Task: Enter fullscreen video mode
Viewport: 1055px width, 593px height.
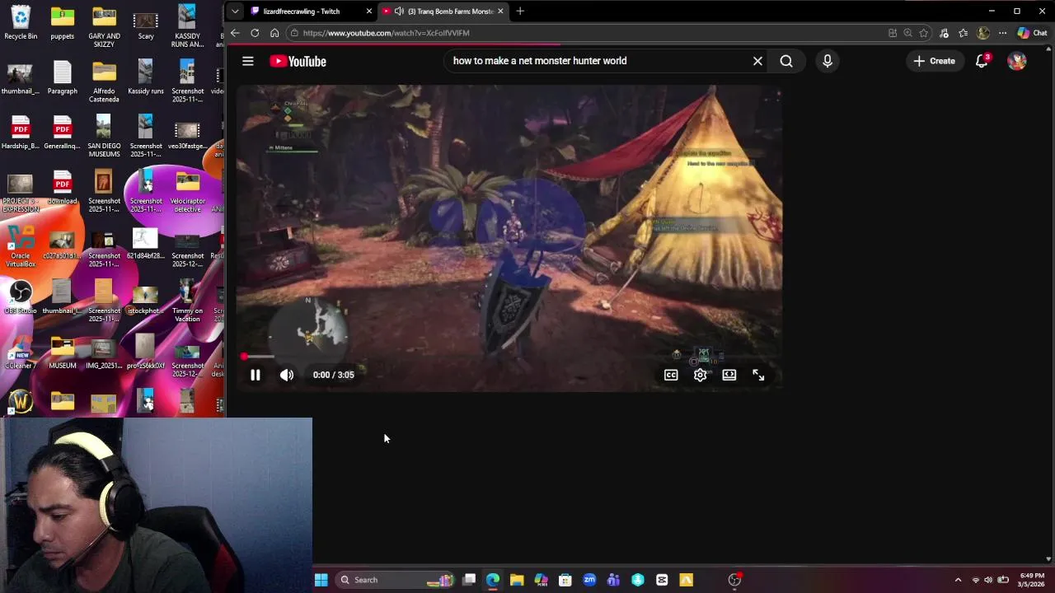Action: pos(758,375)
